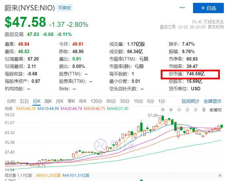This screenshot has height=181, width=237.
Task: Click the MA60:37.30 moving average label
Action: click(x=118, y=109)
